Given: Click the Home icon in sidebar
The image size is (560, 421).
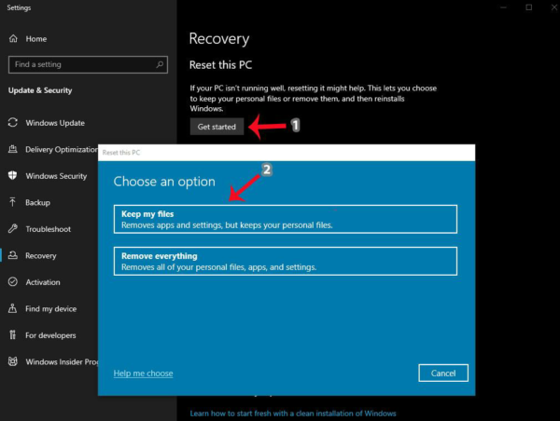Looking at the screenshot, I should point(14,39).
